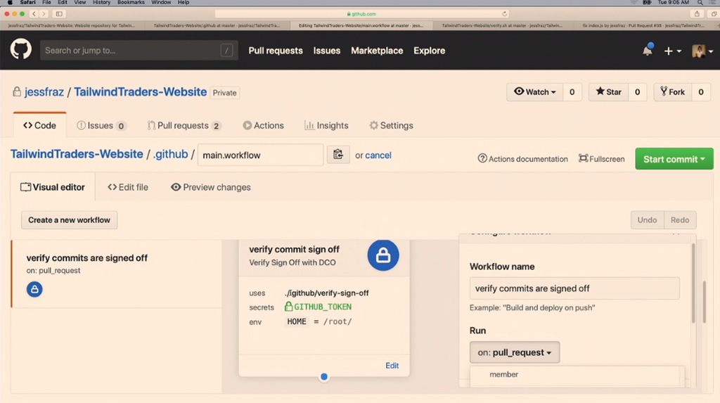Select verify commits are signed off workflow
Screen dimensions: 720x403
117,274
